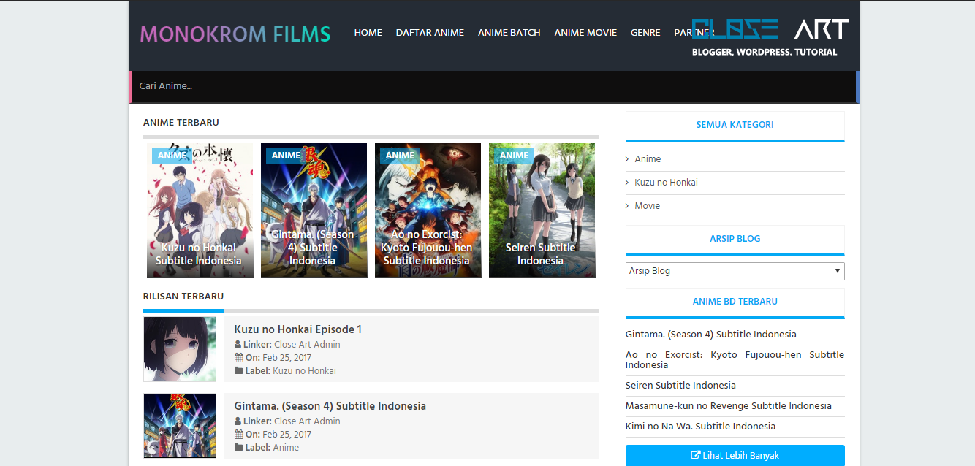Open the Anime category in Semua Kategori
This screenshot has height=466, width=975.
click(x=648, y=159)
